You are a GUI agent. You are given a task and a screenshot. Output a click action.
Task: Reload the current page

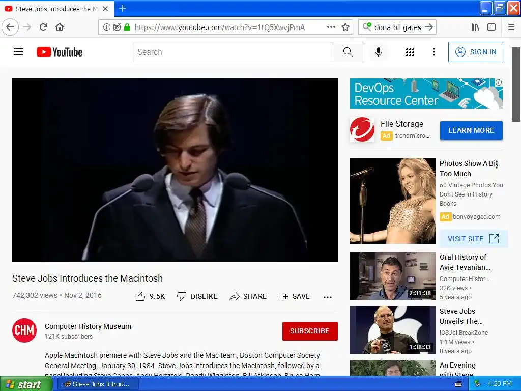pos(44,27)
